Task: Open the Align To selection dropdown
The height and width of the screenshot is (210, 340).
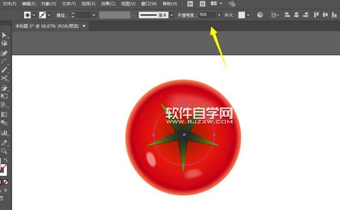Action: 275,15
